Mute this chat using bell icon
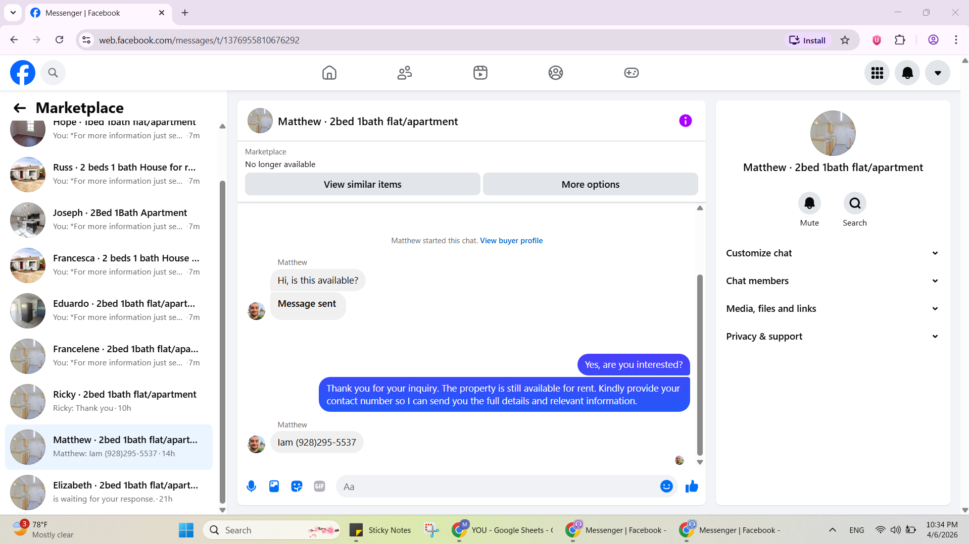 coord(809,203)
